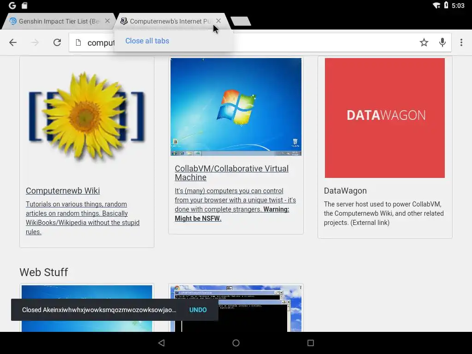The image size is (472, 354).
Task: Click the blue Windows thumbnail under Web Stuff
Action: click(x=87, y=308)
